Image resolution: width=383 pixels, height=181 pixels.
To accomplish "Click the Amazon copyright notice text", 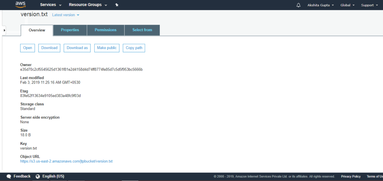I will (x=274, y=177).
